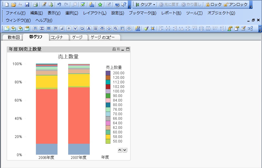Screen dimensions: 262x168
Task: Undo the last layout change
Action: click(x=59, y=5)
